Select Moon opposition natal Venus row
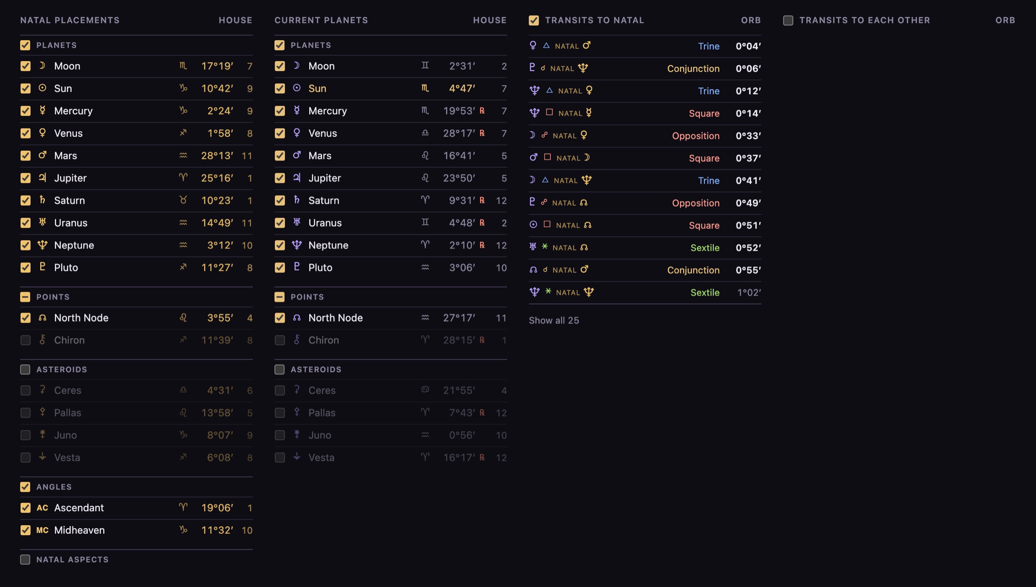The height and width of the screenshot is (587, 1036). [645, 136]
